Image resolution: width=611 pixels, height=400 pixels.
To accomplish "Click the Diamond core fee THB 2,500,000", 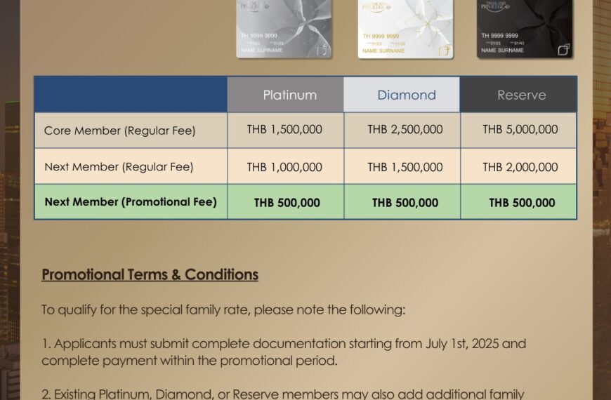I will pyautogui.click(x=405, y=129).
